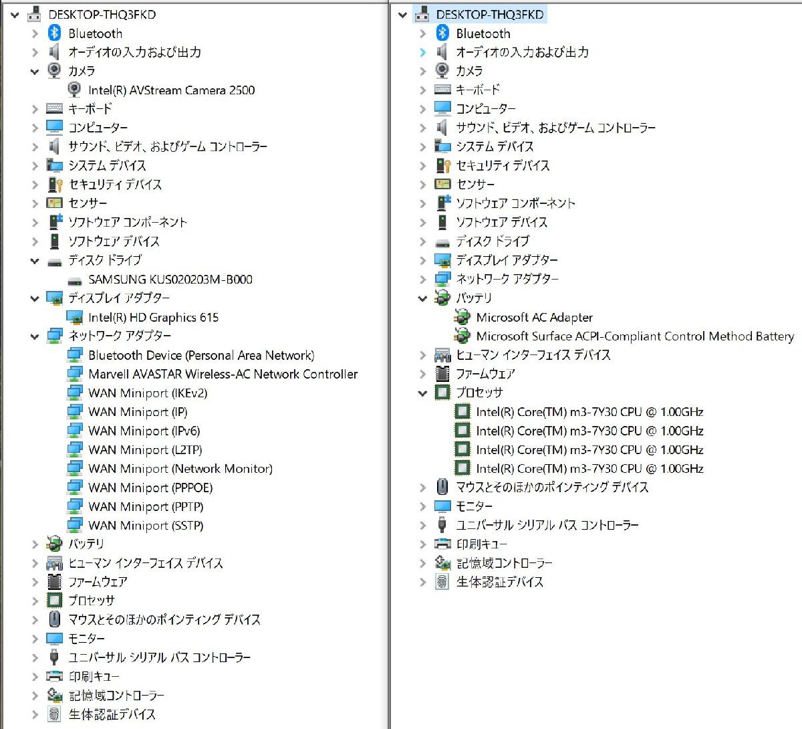Expand the battery category in the left pane
The height and width of the screenshot is (729, 802).
(x=35, y=544)
